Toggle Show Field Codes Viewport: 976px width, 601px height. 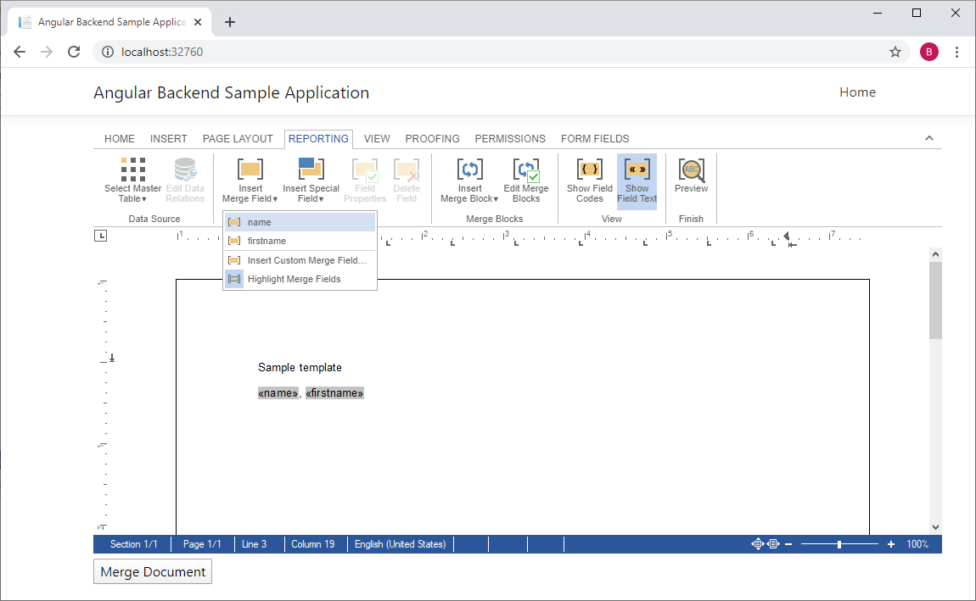coord(590,180)
